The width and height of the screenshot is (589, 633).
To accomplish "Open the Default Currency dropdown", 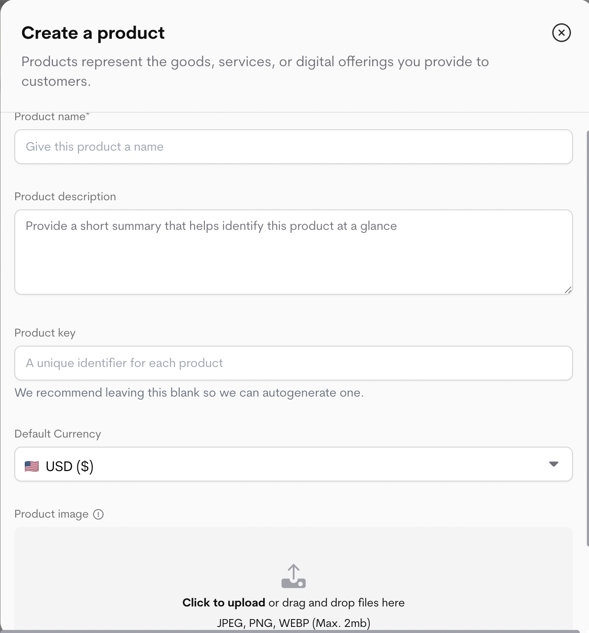I will tap(294, 464).
